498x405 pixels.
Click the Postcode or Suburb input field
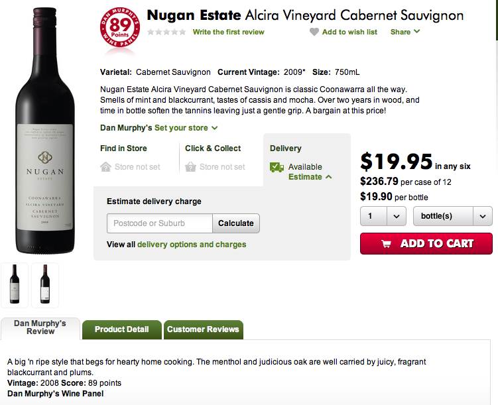(159, 223)
